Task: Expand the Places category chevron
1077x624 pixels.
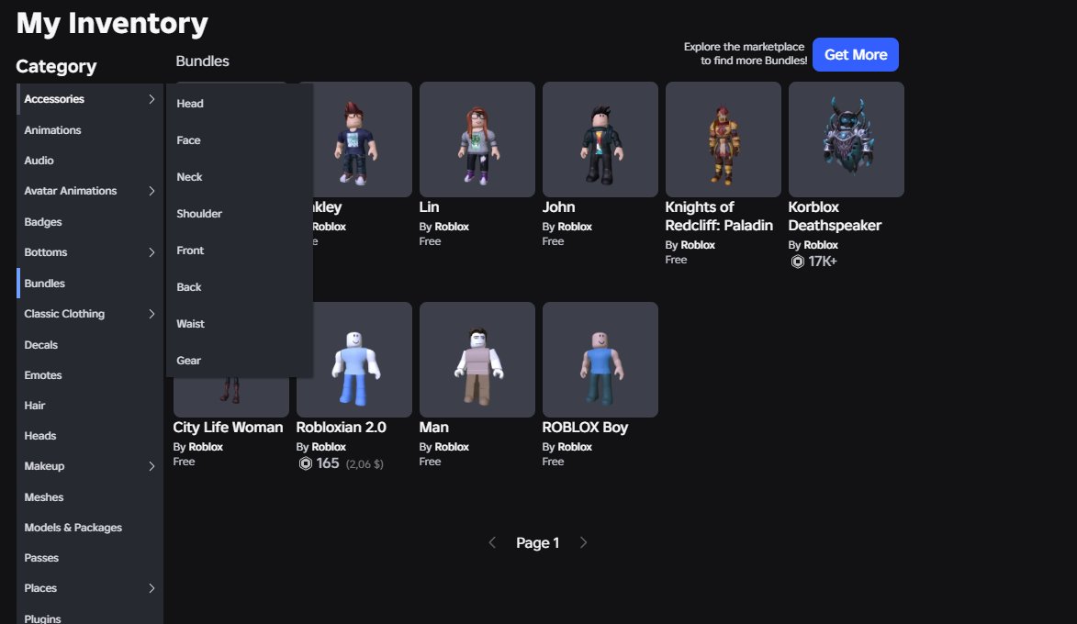Action: (x=151, y=588)
